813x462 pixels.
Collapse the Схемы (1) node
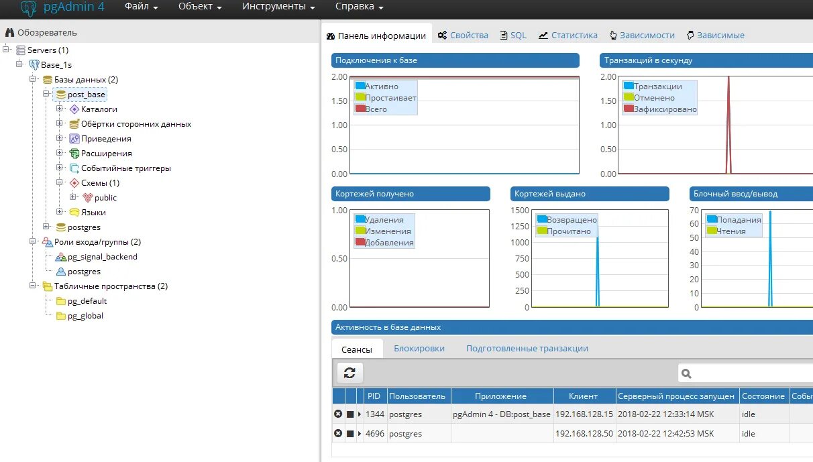[60, 182]
